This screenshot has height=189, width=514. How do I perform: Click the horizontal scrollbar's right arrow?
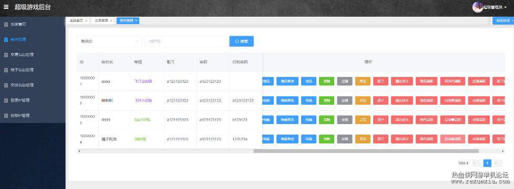(x=503, y=151)
